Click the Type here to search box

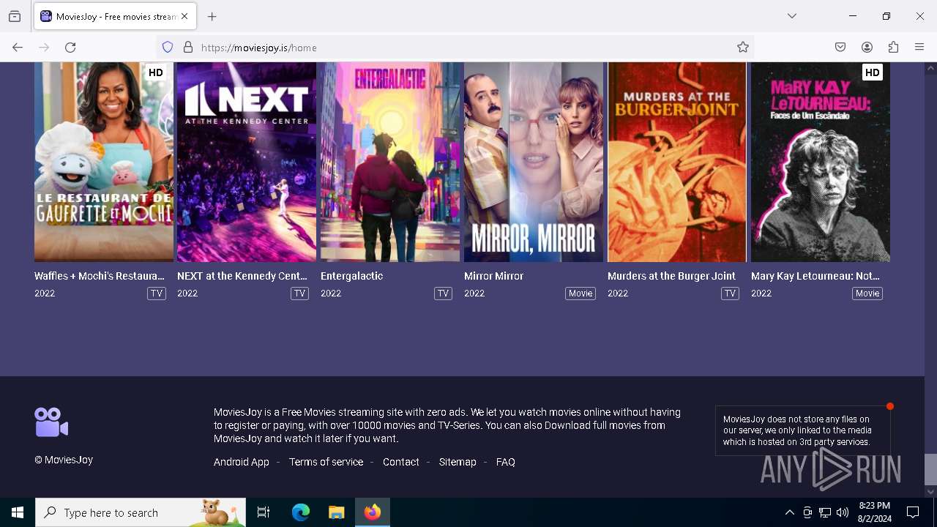(x=141, y=512)
